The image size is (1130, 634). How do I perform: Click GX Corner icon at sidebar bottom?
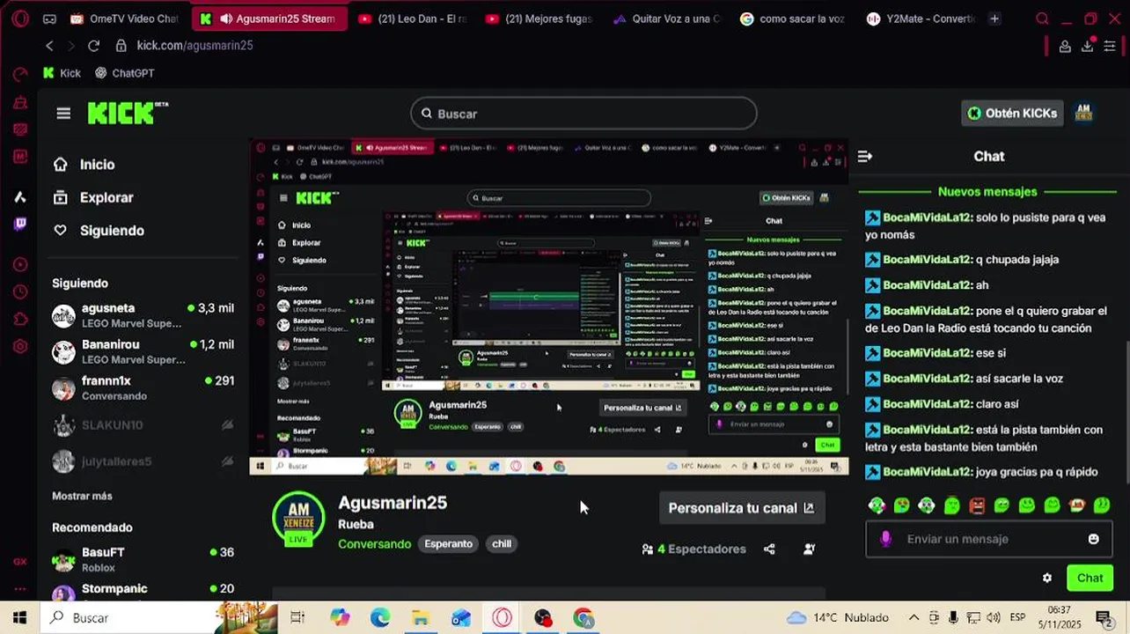[x=19, y=562]
